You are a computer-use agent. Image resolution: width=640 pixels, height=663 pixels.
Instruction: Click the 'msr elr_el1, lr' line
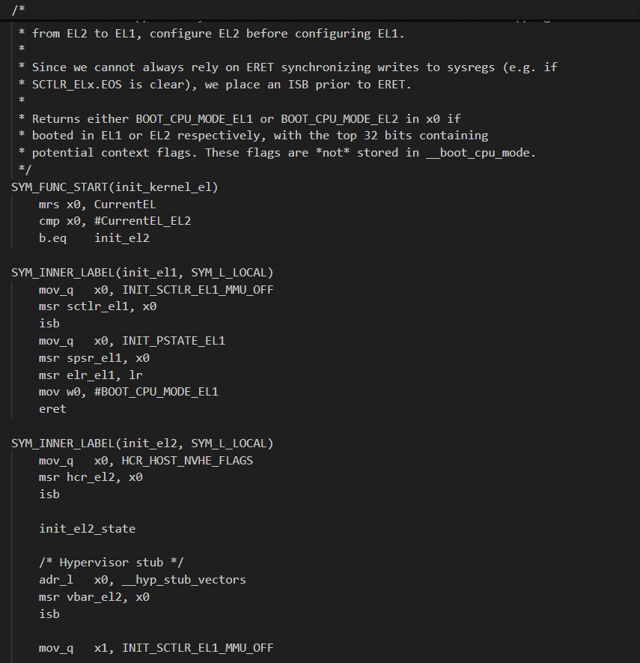click(x=91, y=375)
